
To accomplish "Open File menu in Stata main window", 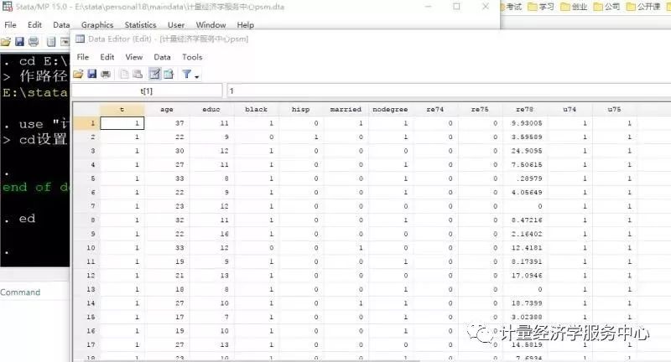I will pyautogui.click(x=10, y=25).
